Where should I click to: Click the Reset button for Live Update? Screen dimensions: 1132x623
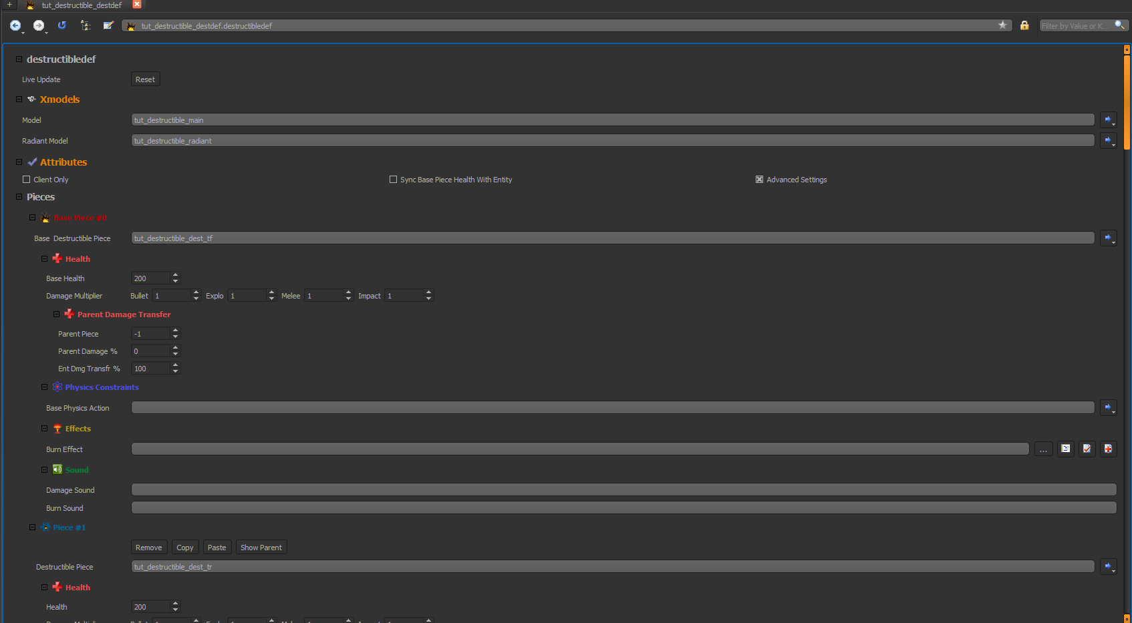click(x=145, y=79)
